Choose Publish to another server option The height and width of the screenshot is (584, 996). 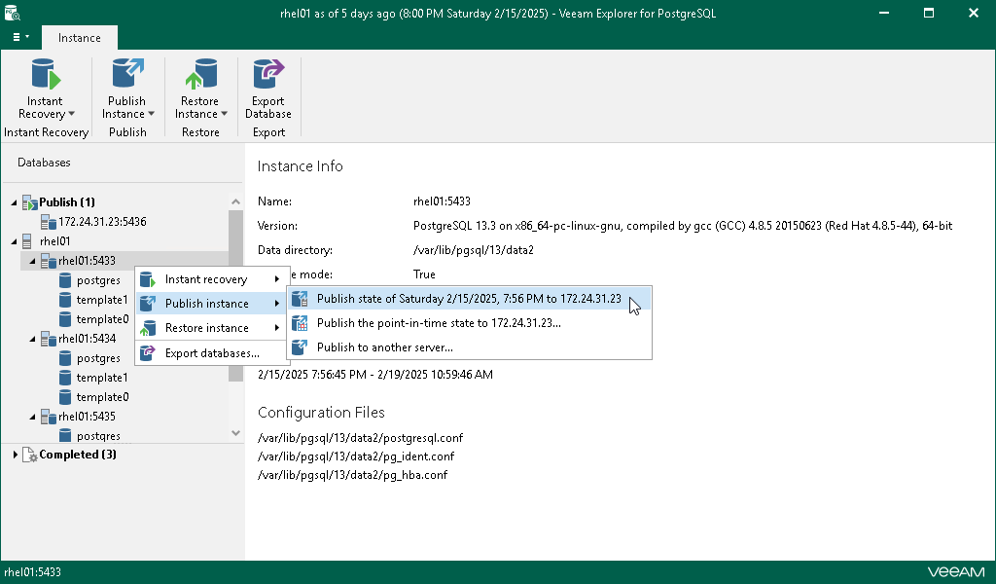(x=385, y=347)
